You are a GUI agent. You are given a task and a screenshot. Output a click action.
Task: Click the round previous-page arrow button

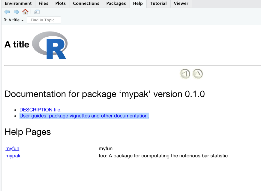185,74
